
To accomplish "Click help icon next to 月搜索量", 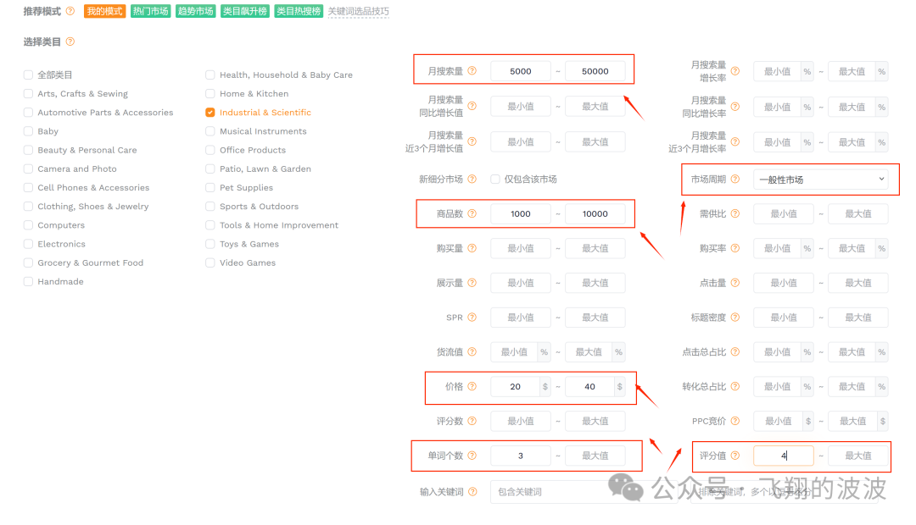I will pos(472,71).
